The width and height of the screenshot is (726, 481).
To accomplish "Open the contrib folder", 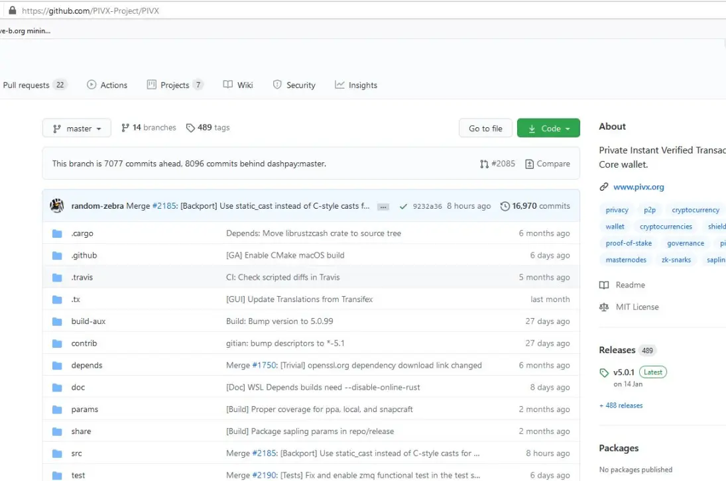I will [x=84, y=344].
